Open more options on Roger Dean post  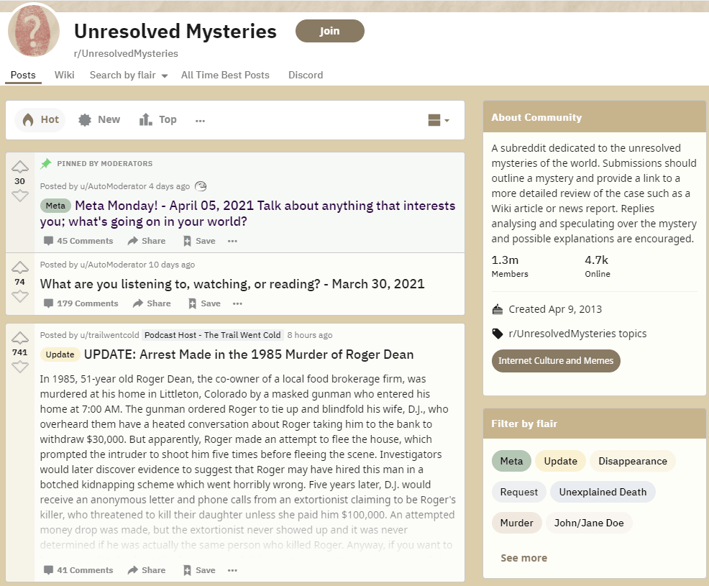(232, 570)
